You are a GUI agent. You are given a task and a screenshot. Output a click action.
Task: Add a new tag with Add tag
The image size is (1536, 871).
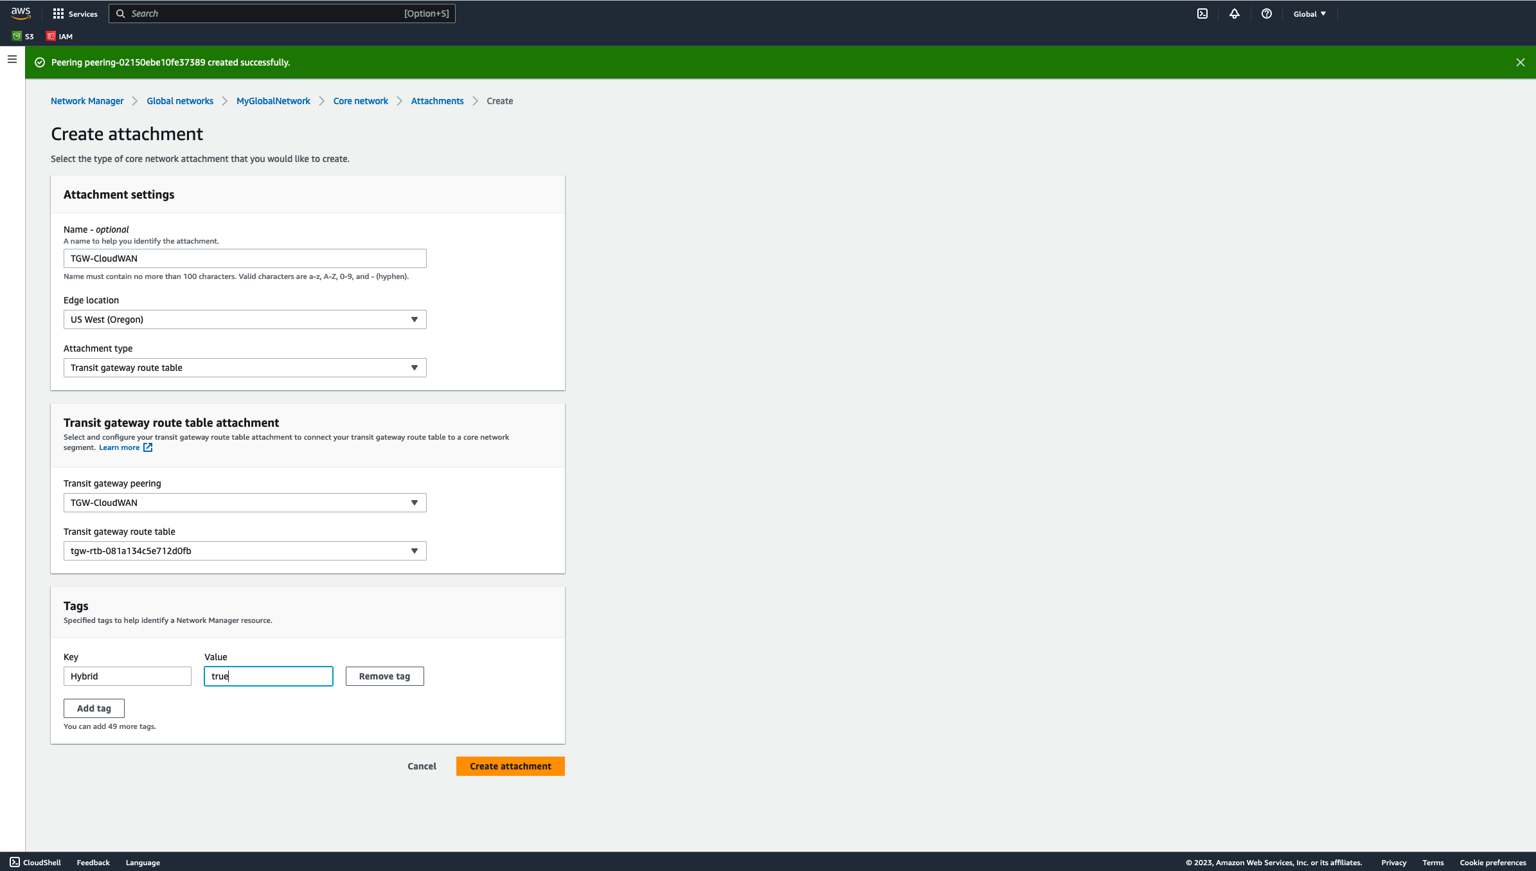94,708
